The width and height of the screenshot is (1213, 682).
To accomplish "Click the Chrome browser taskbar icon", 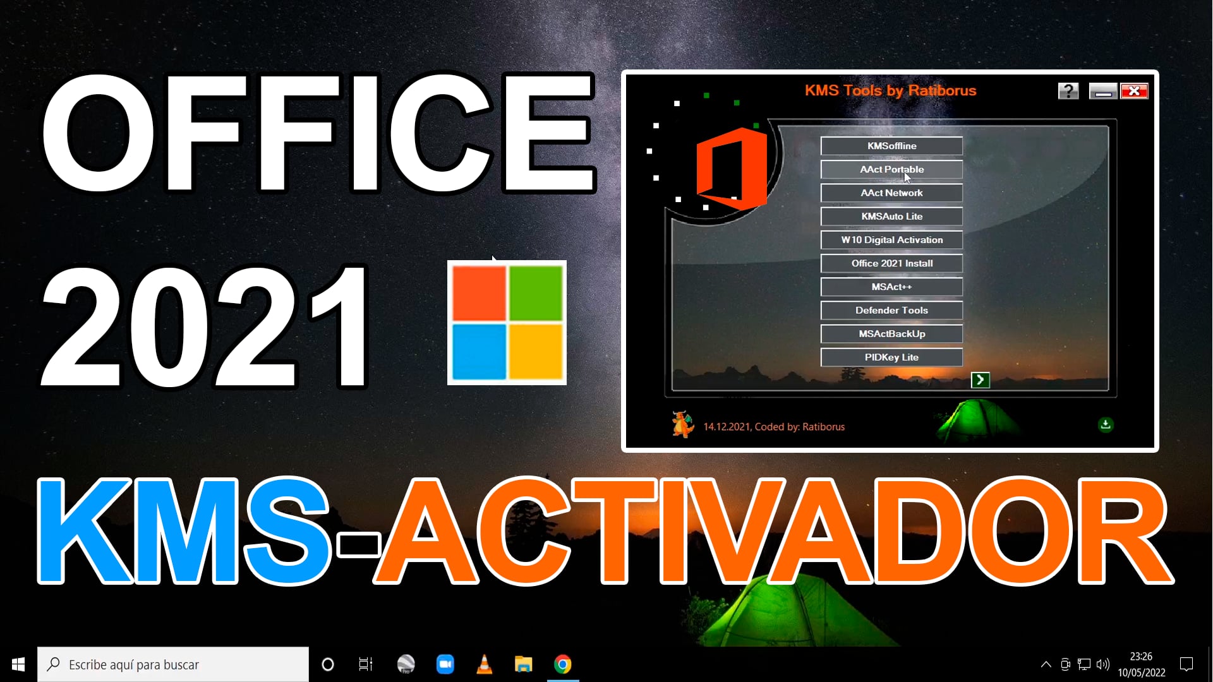I will pos(563,664).
